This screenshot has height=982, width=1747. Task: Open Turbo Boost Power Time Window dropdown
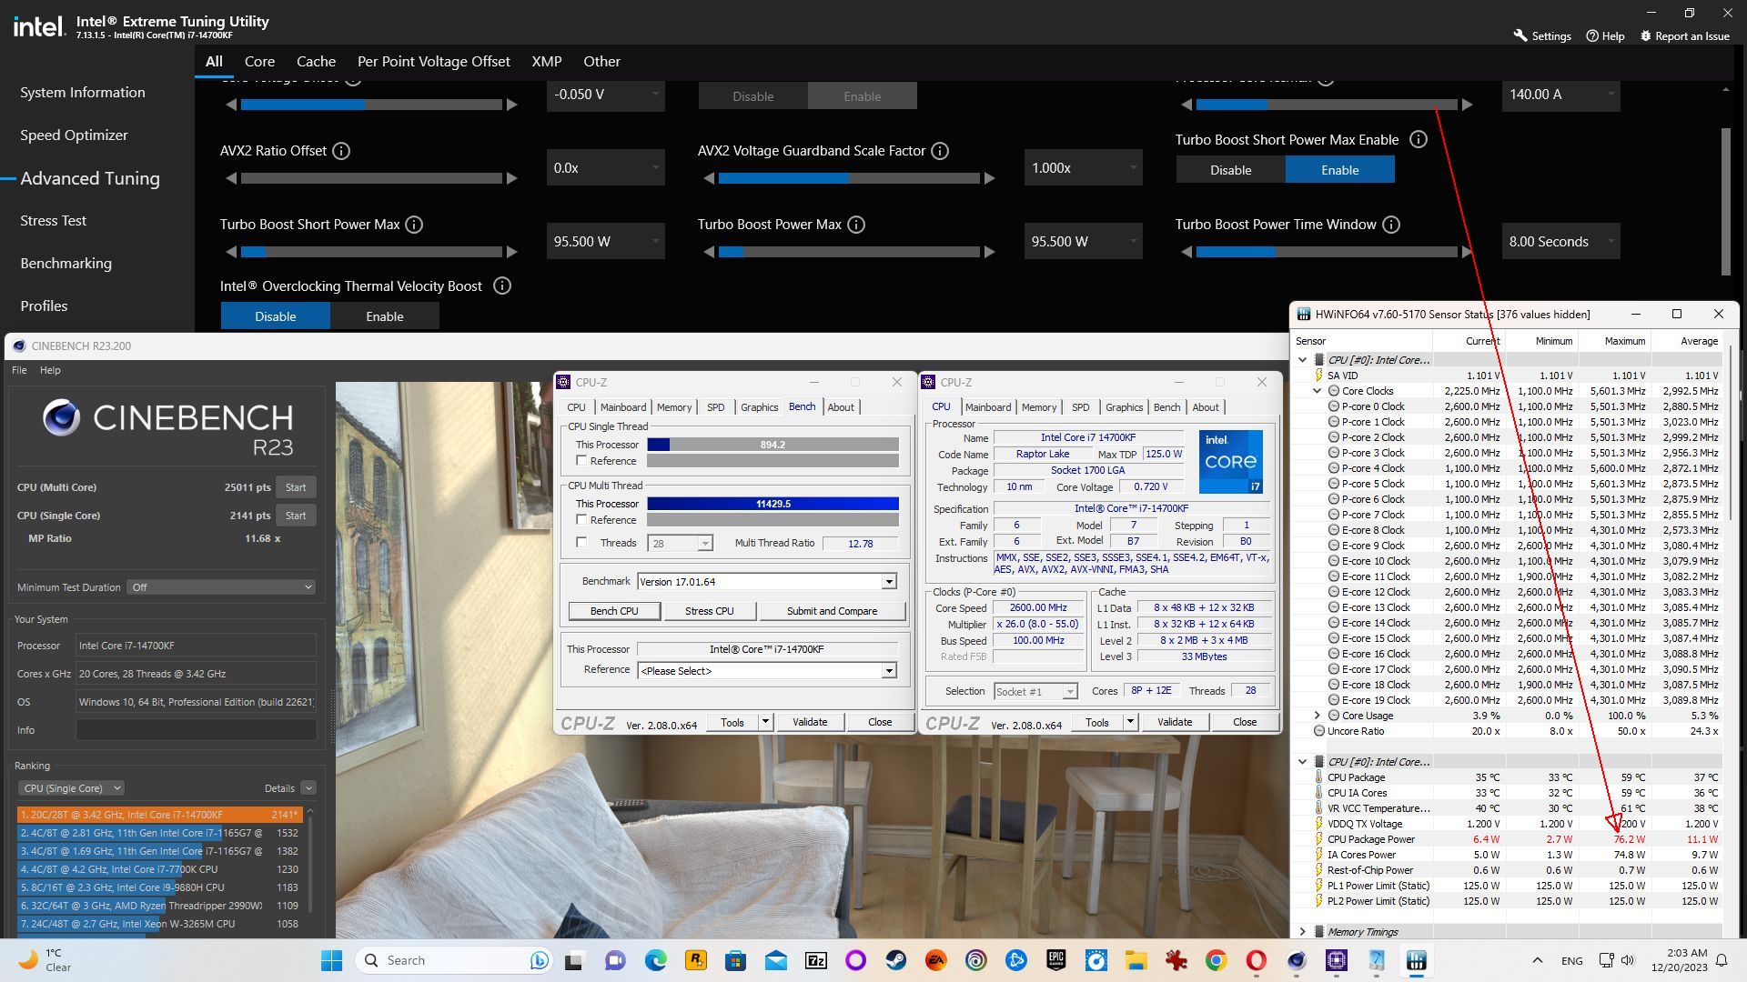[x=1560, y=242]
